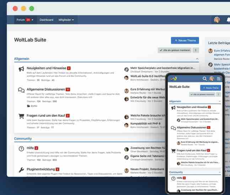230x195 pixels.
Task: Open notifications bell icon
Action: click(x=228, y=20)
